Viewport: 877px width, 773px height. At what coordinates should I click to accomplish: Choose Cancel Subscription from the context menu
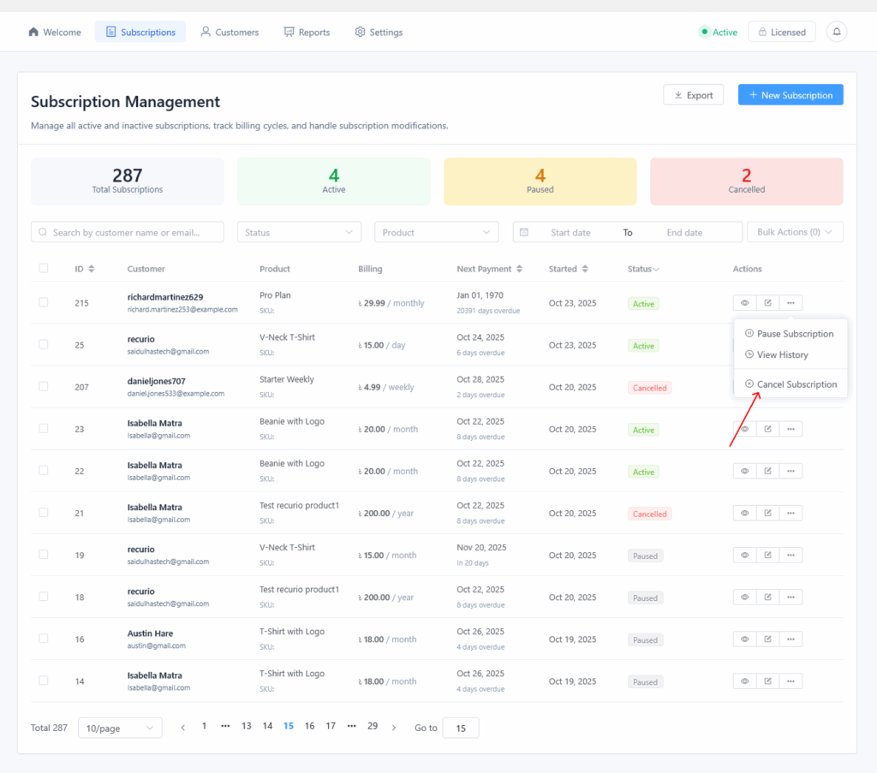[x=796, y=384]
